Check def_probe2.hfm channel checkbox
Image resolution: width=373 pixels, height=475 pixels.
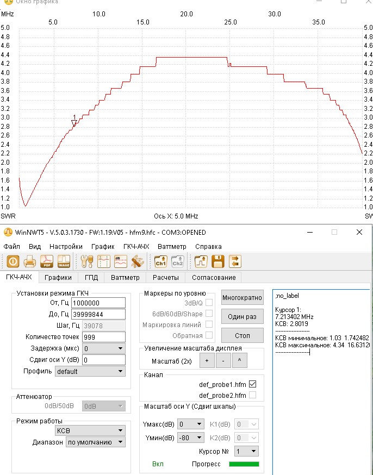click(252, 395)
